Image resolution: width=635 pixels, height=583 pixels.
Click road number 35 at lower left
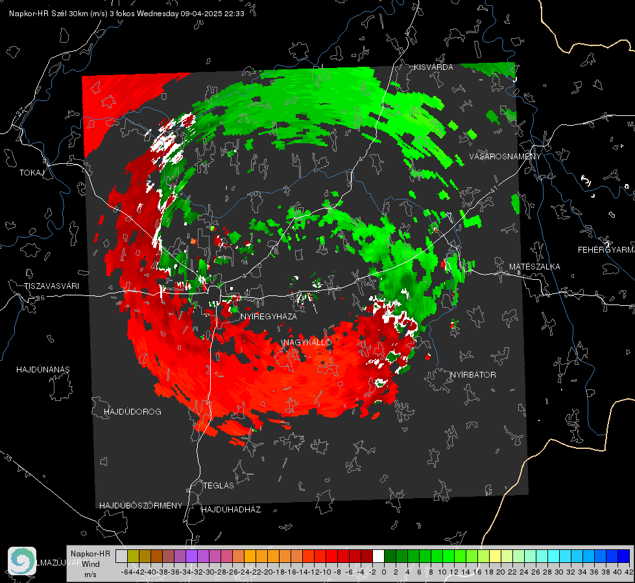click(x=8, y=458)
